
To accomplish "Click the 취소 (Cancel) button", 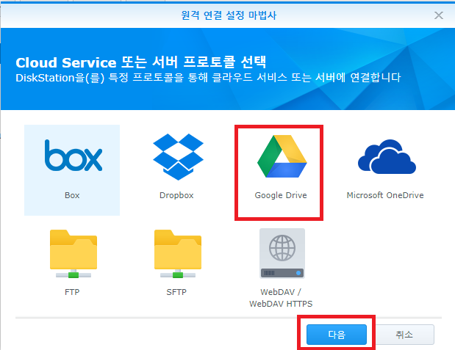I will coord(404,335).
